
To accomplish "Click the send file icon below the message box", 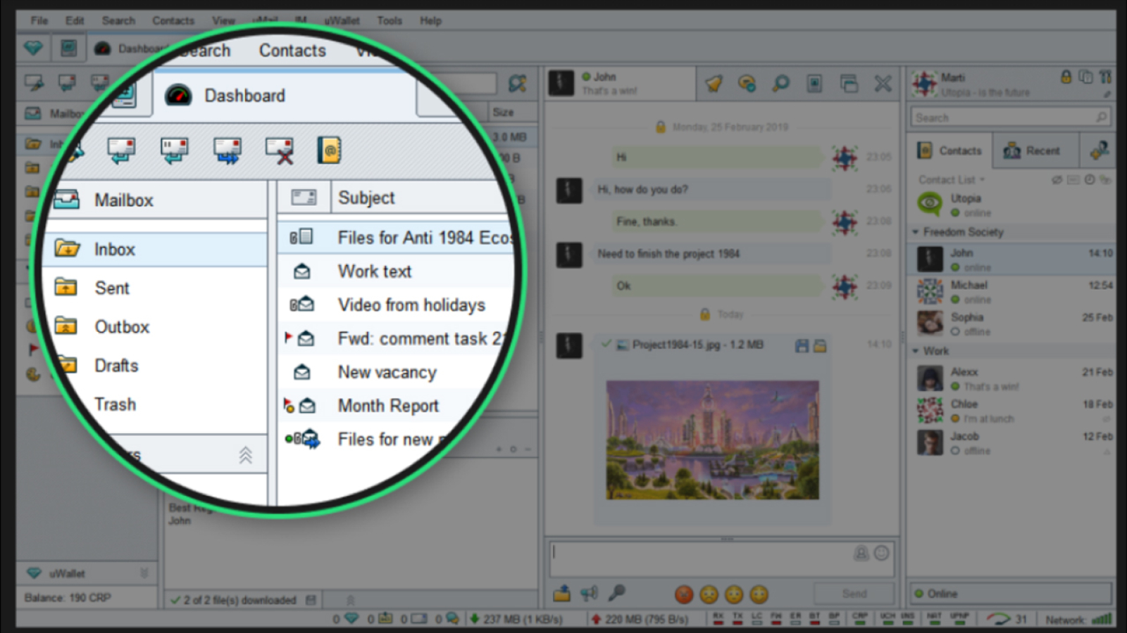I will click(x=561, y=594).
